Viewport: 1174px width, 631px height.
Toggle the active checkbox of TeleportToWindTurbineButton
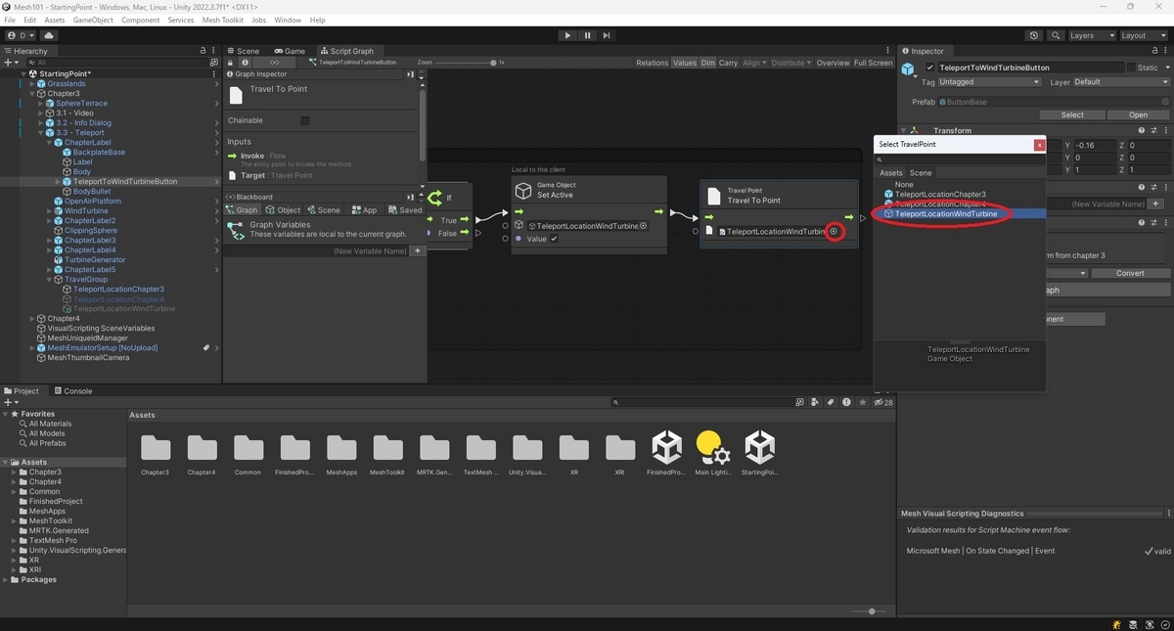click(x=929, y=68)
